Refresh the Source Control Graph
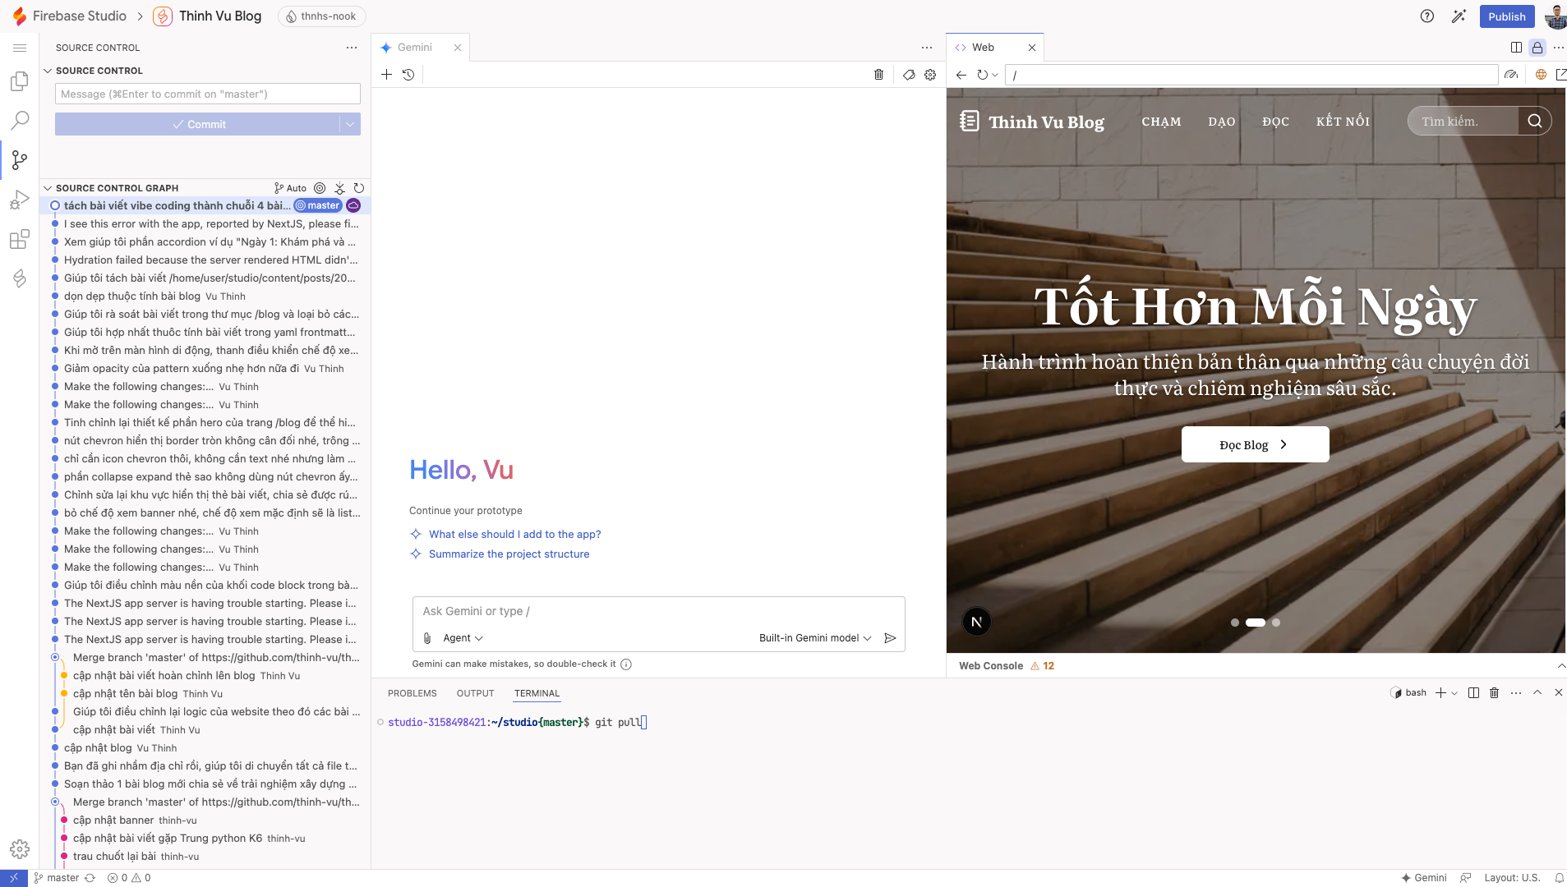 pyautogui.click(x=359, y=188)
